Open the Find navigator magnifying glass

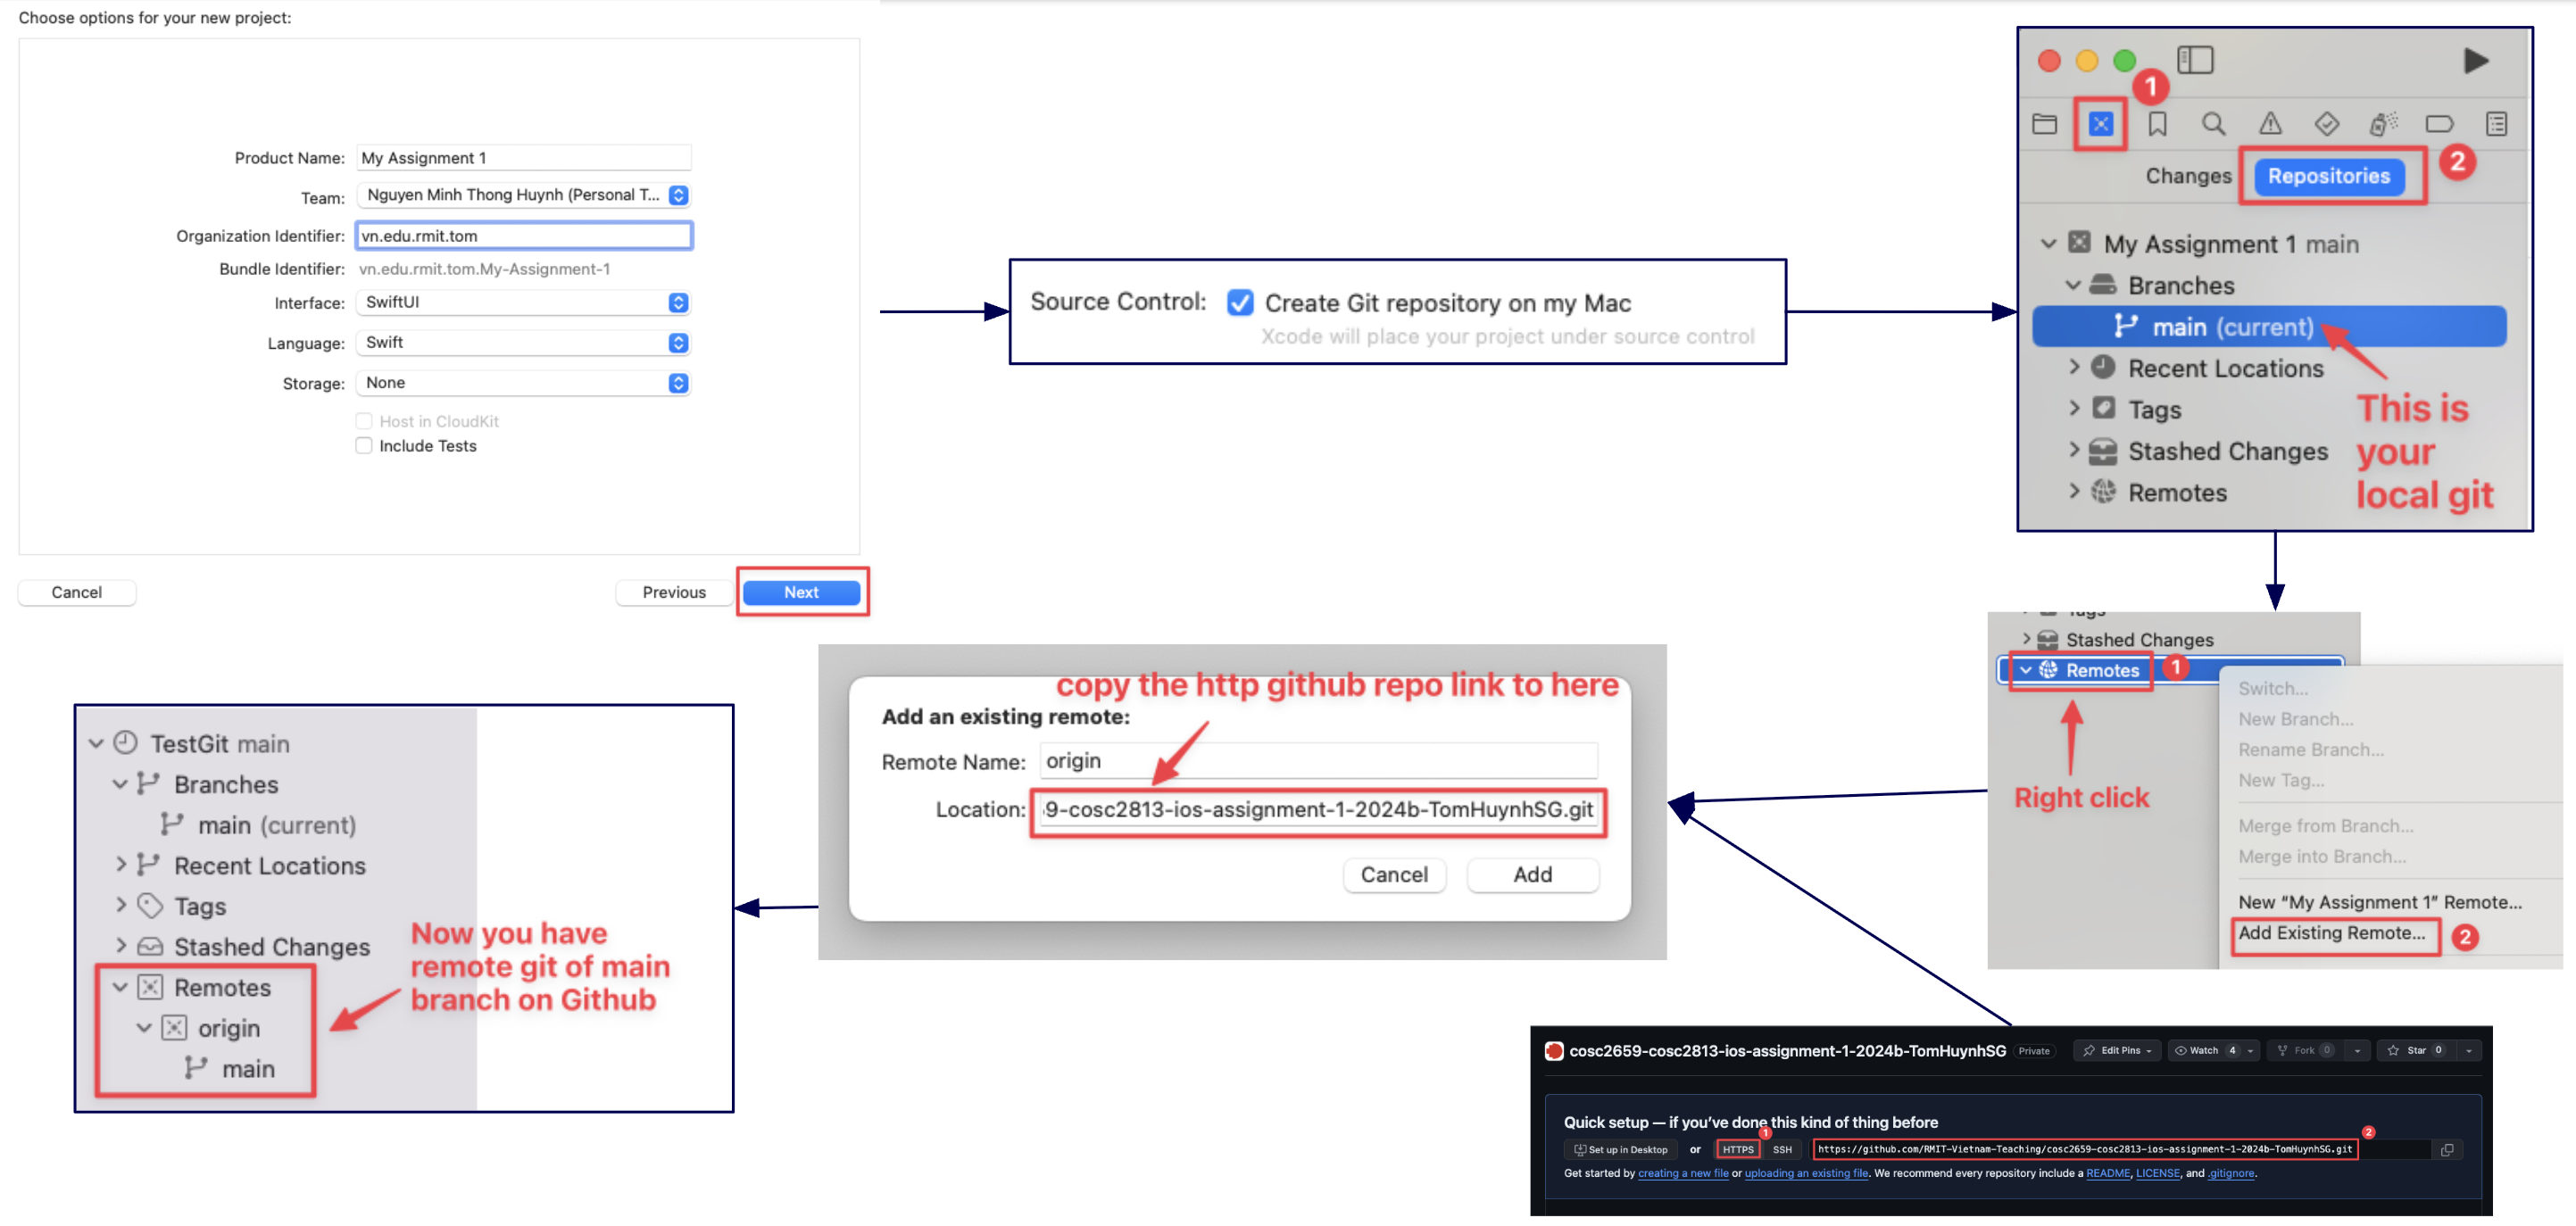[2213, 123]
